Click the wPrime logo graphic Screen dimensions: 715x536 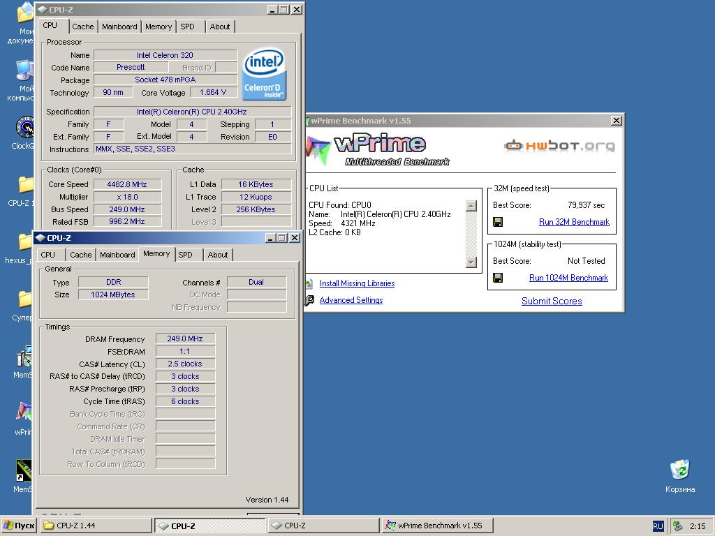click(378, 149)
